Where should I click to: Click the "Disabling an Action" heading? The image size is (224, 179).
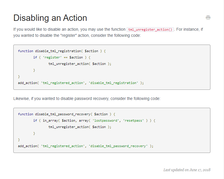(50, 18)
